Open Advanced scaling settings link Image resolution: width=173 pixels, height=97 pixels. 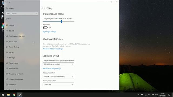(x=52, y=68)
